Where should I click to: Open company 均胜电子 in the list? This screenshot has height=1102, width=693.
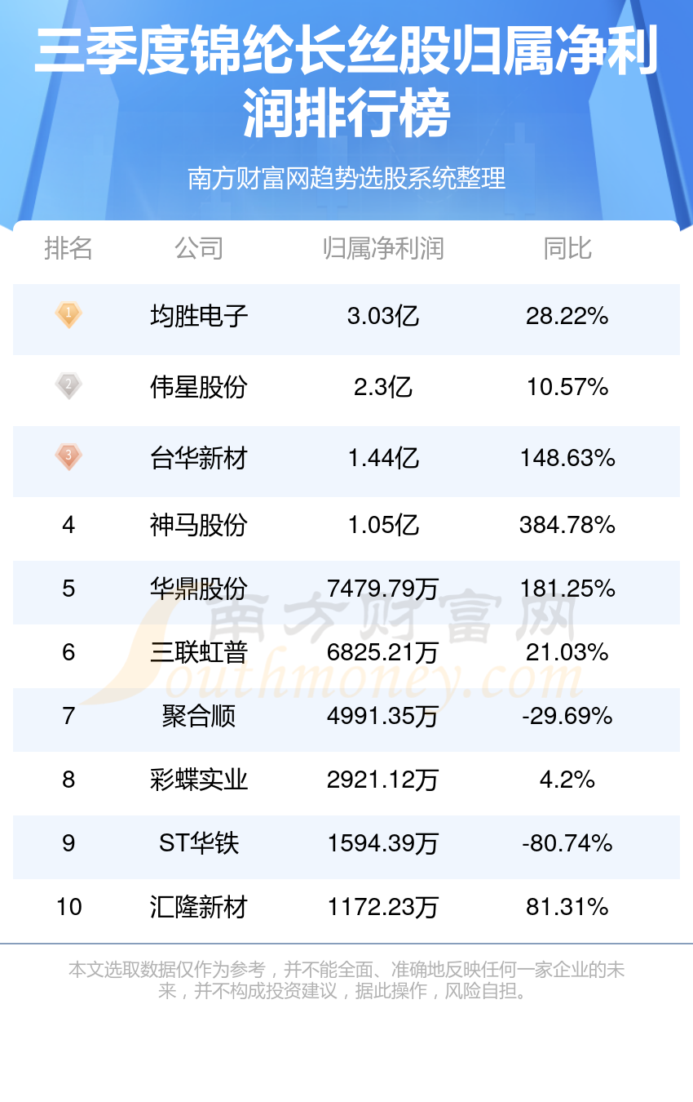tap(199, 316)
